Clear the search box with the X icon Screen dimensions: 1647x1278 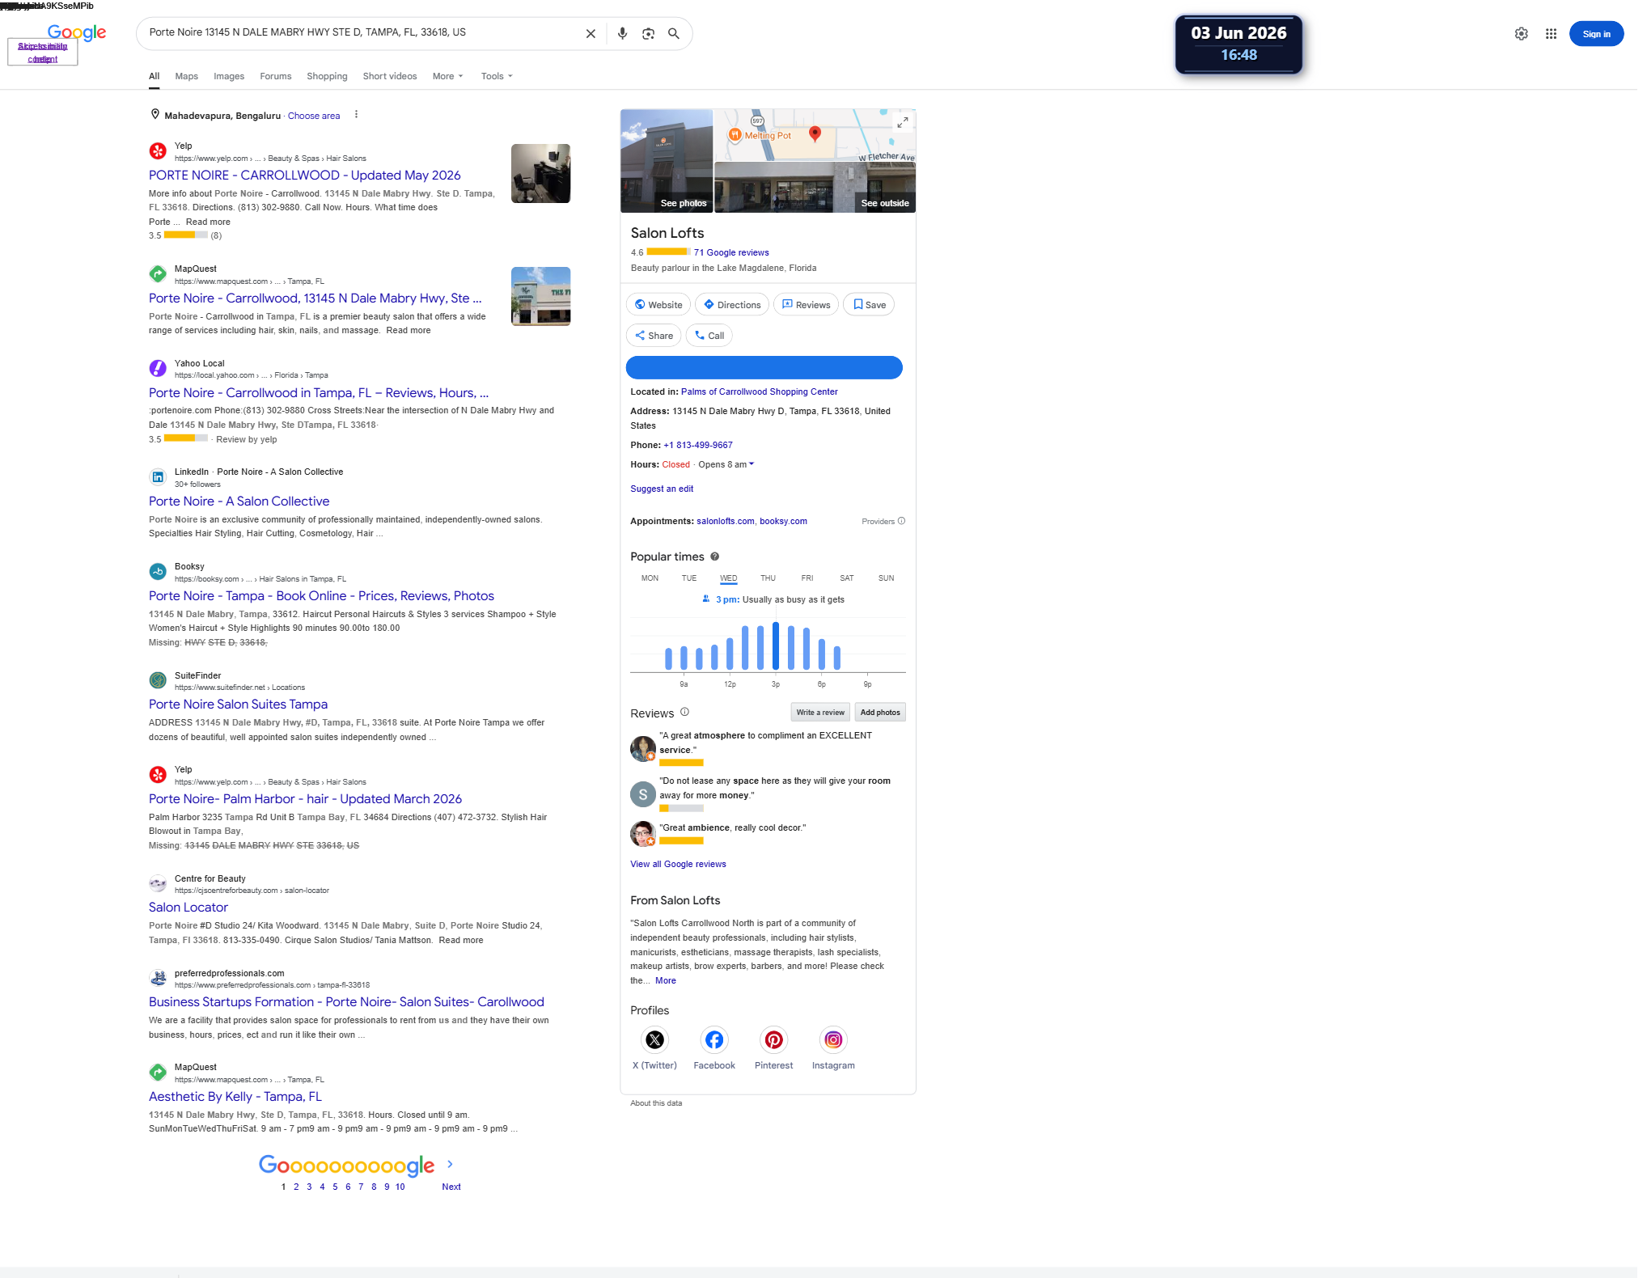tap(591, 34)
